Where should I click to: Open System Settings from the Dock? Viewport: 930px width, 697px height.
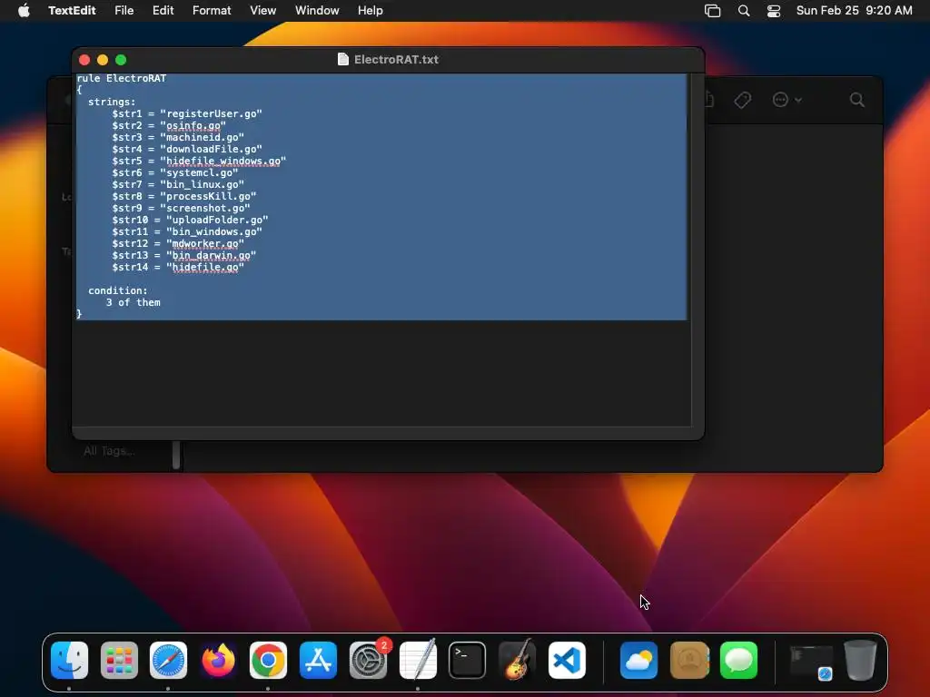[x=369, y=660]
